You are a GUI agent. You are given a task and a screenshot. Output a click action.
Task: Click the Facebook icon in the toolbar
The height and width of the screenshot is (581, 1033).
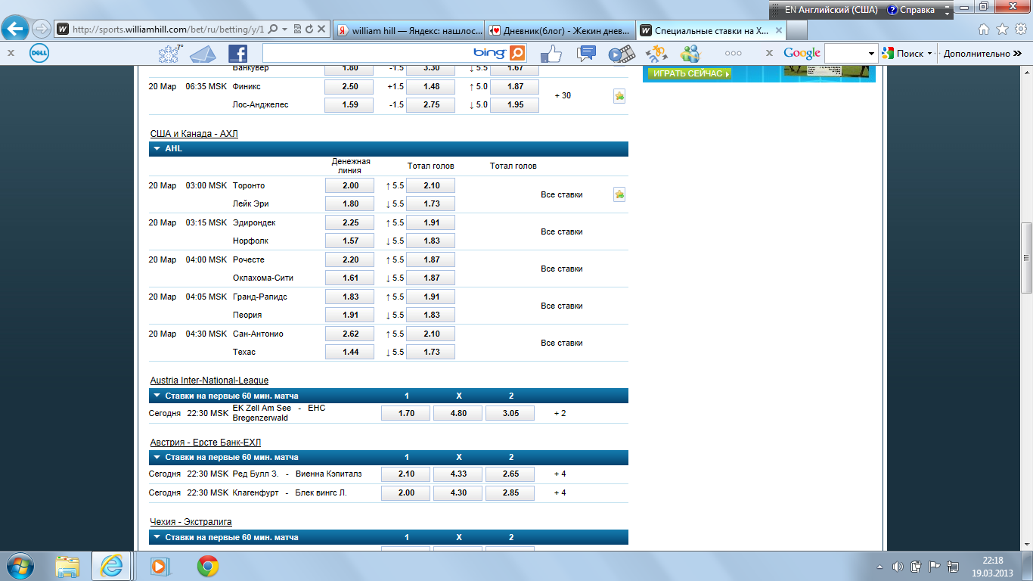[237, 53]
